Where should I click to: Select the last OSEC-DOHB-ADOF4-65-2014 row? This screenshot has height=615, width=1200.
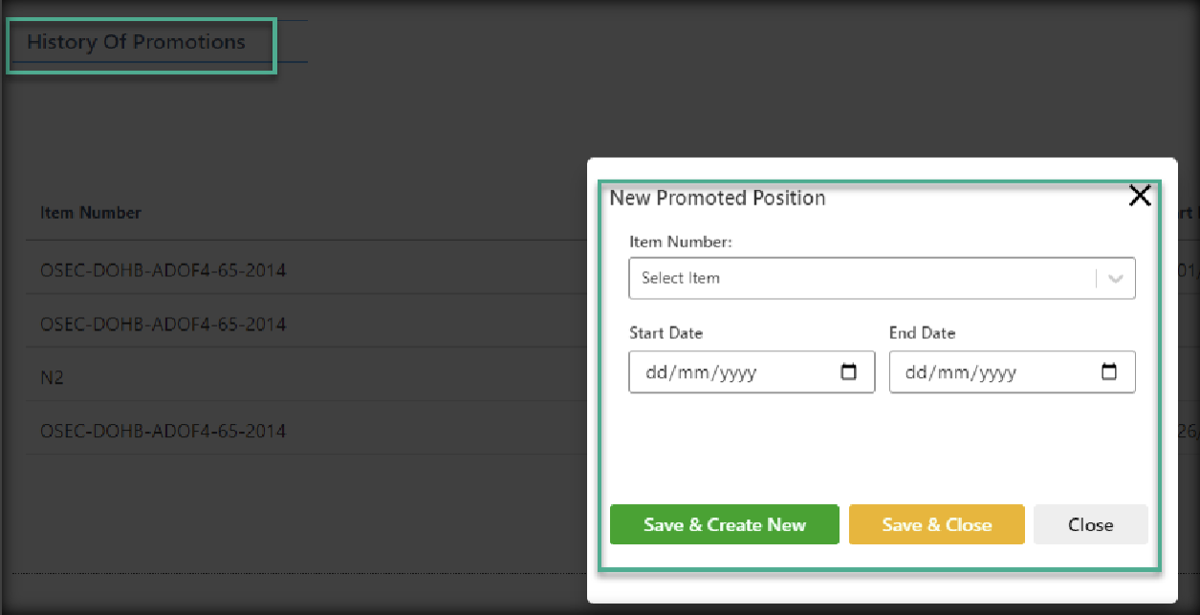163,432
